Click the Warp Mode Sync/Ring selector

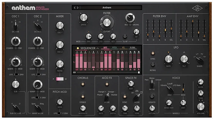tap(38, 108)
